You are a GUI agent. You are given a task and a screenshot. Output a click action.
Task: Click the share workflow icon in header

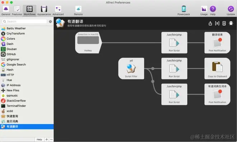click(210, 23)
